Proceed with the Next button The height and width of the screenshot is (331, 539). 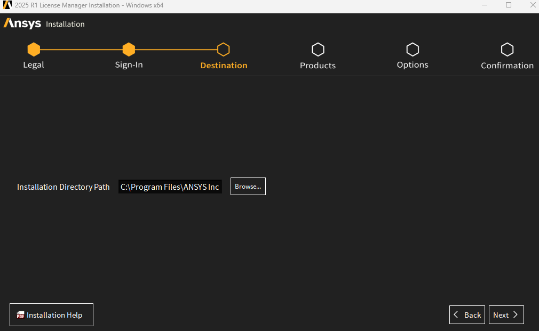[x=506, y=314]
